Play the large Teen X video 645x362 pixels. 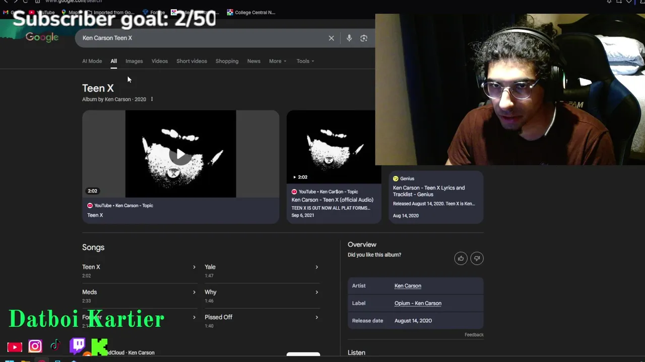[x=180, y=154]
